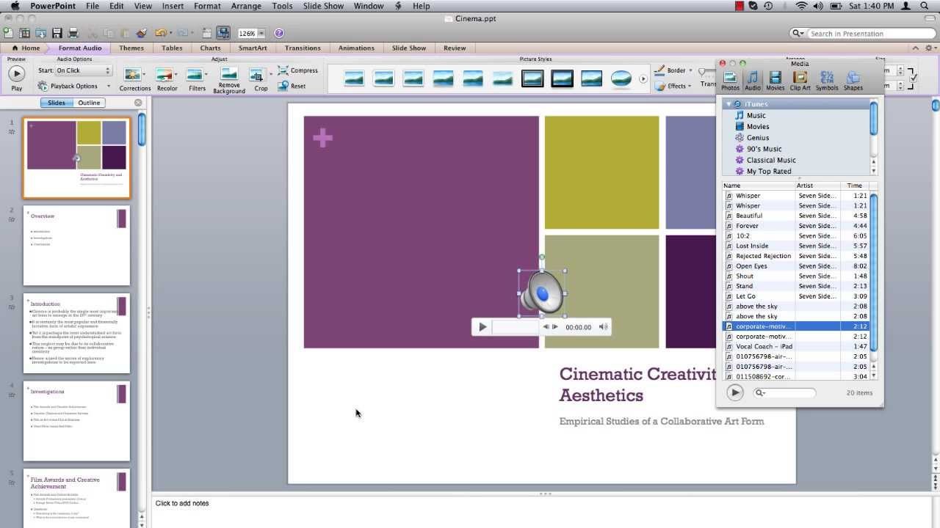Image resolution: width=940 pixels, height=528 pixels.
Task: Open the Arrange menu
Action: point(246,6)
